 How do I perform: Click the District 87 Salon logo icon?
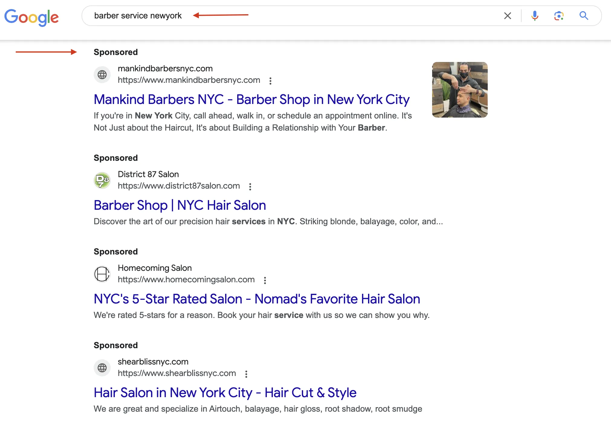click(102, 180)
